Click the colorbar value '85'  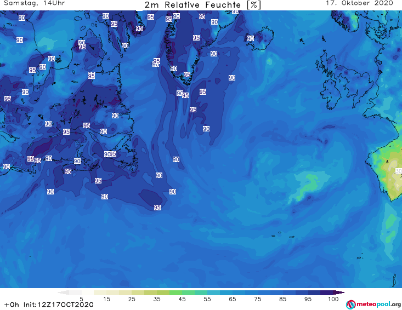tap(282, 299)
